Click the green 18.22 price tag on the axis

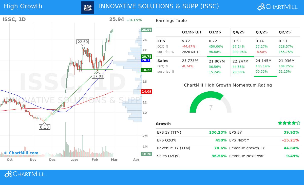[x=146, y=70]
